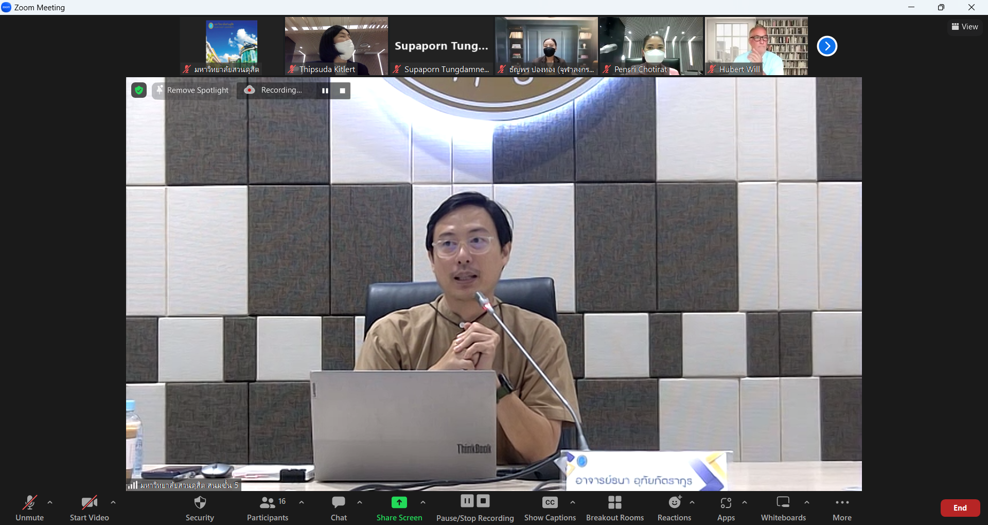Viewport: 988px width, 525px height.
Task: Restore down the Zoom Meeting window
Action: point(941,7)
